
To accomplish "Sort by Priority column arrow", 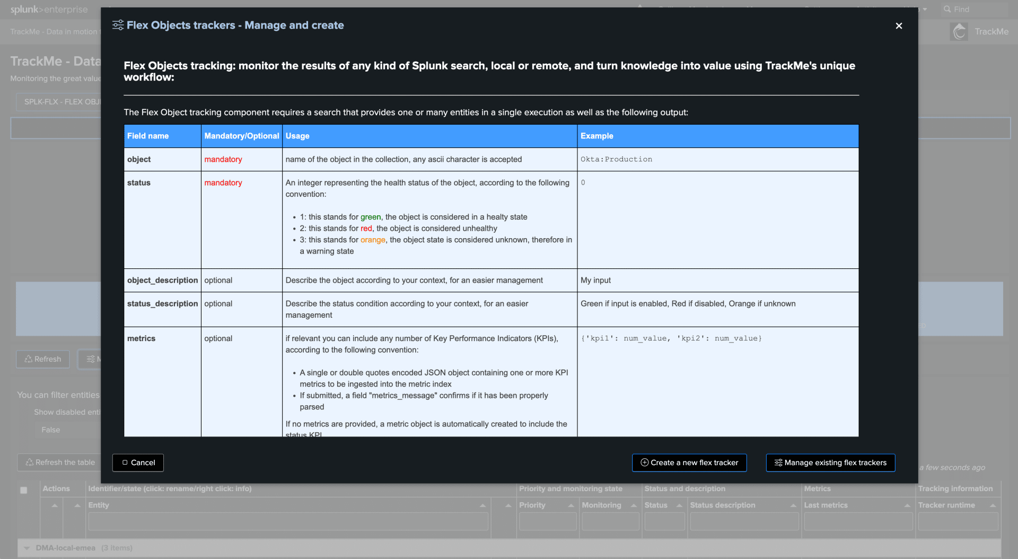I will pyautogui.click(x=571, y=505).
